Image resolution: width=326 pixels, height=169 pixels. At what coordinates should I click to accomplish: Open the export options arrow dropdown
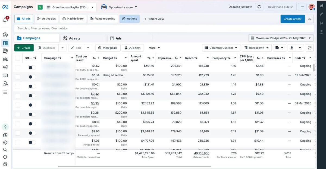[300, 48]
